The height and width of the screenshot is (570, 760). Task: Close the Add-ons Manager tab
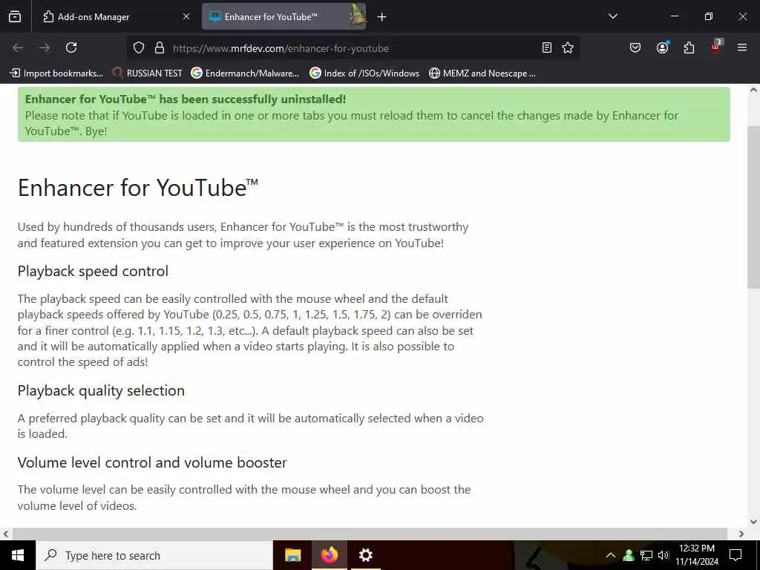[186, 16]
